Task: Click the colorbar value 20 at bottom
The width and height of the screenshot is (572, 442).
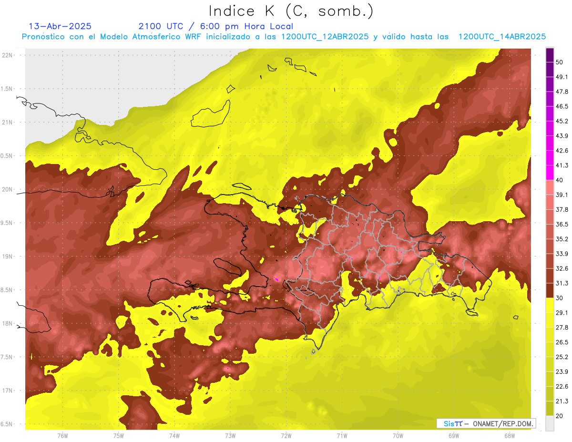Action: point(560,416)
